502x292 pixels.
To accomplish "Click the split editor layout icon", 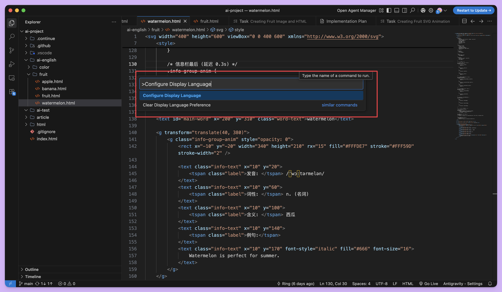I will [464, 21].
